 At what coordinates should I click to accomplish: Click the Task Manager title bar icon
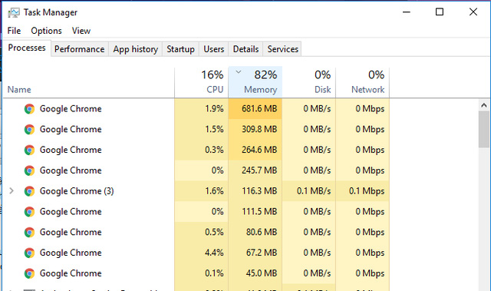pyautogui.click(x=14, y=12)
